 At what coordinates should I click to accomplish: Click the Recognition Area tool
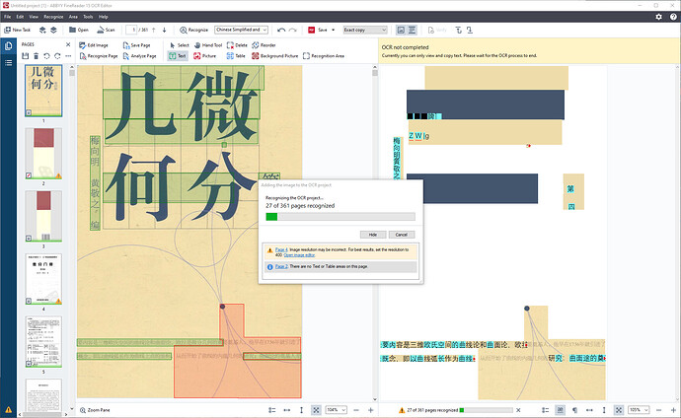(x=324, y=56)
